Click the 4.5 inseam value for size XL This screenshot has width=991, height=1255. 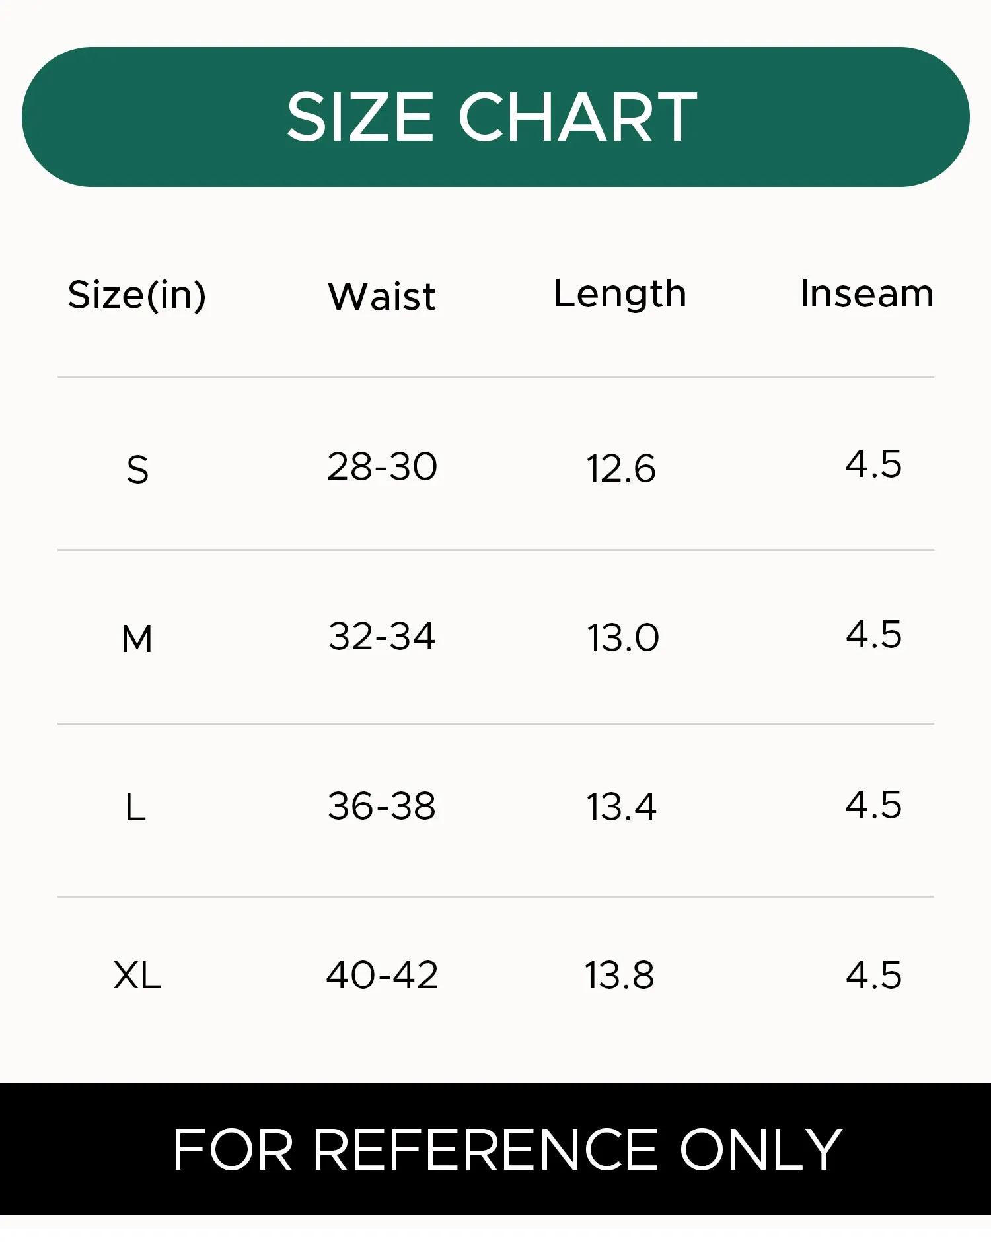click(873, 975)
